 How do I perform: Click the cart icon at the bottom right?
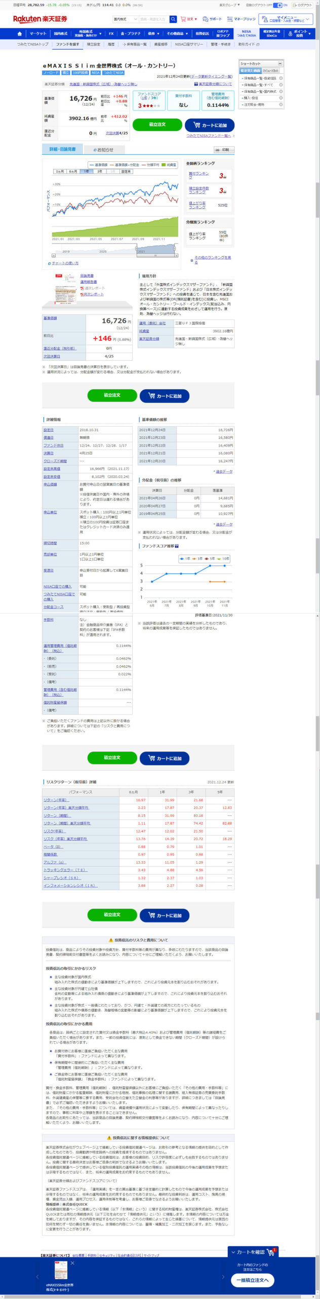(271, 1252)
